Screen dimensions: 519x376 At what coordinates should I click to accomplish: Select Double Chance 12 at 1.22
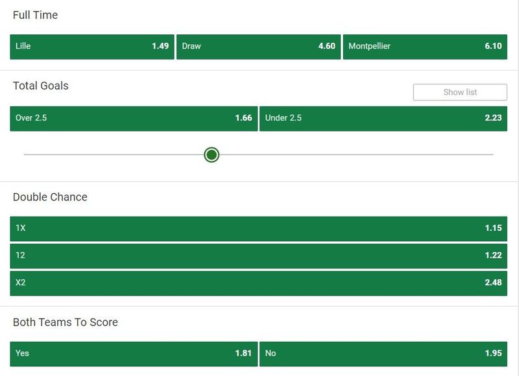click(x=258, y=256)
